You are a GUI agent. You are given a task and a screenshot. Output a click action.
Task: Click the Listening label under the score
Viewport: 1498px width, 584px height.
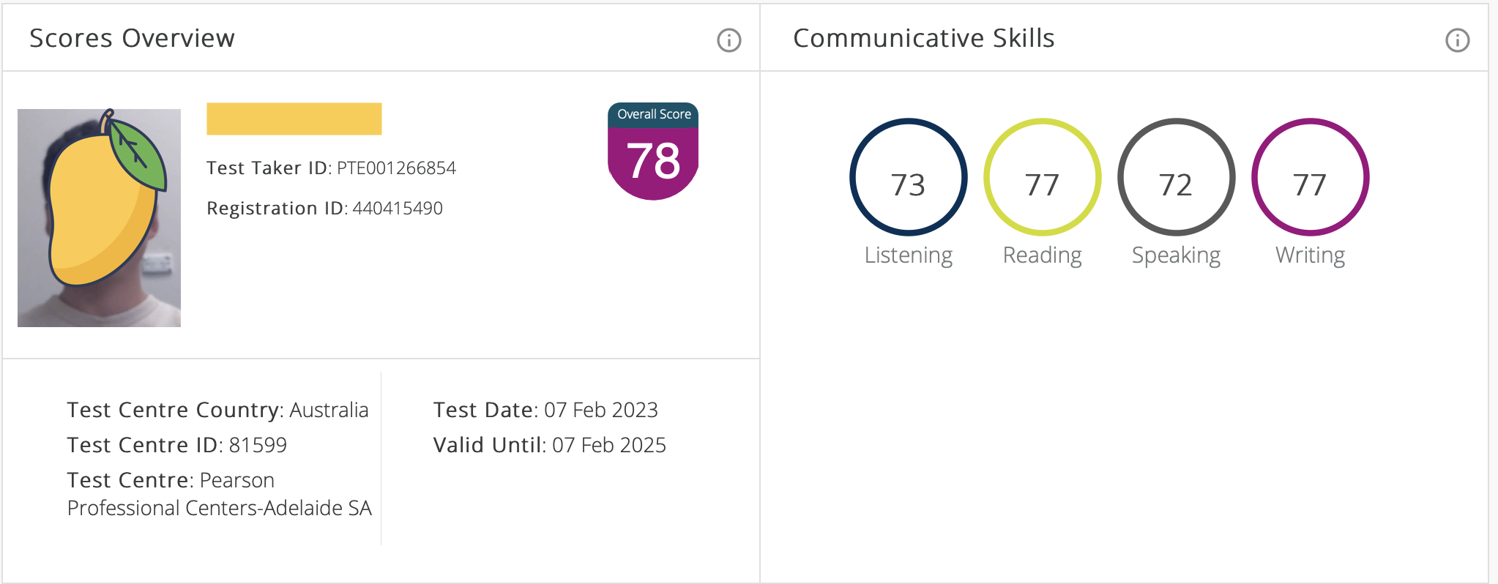tap(908, 255)
